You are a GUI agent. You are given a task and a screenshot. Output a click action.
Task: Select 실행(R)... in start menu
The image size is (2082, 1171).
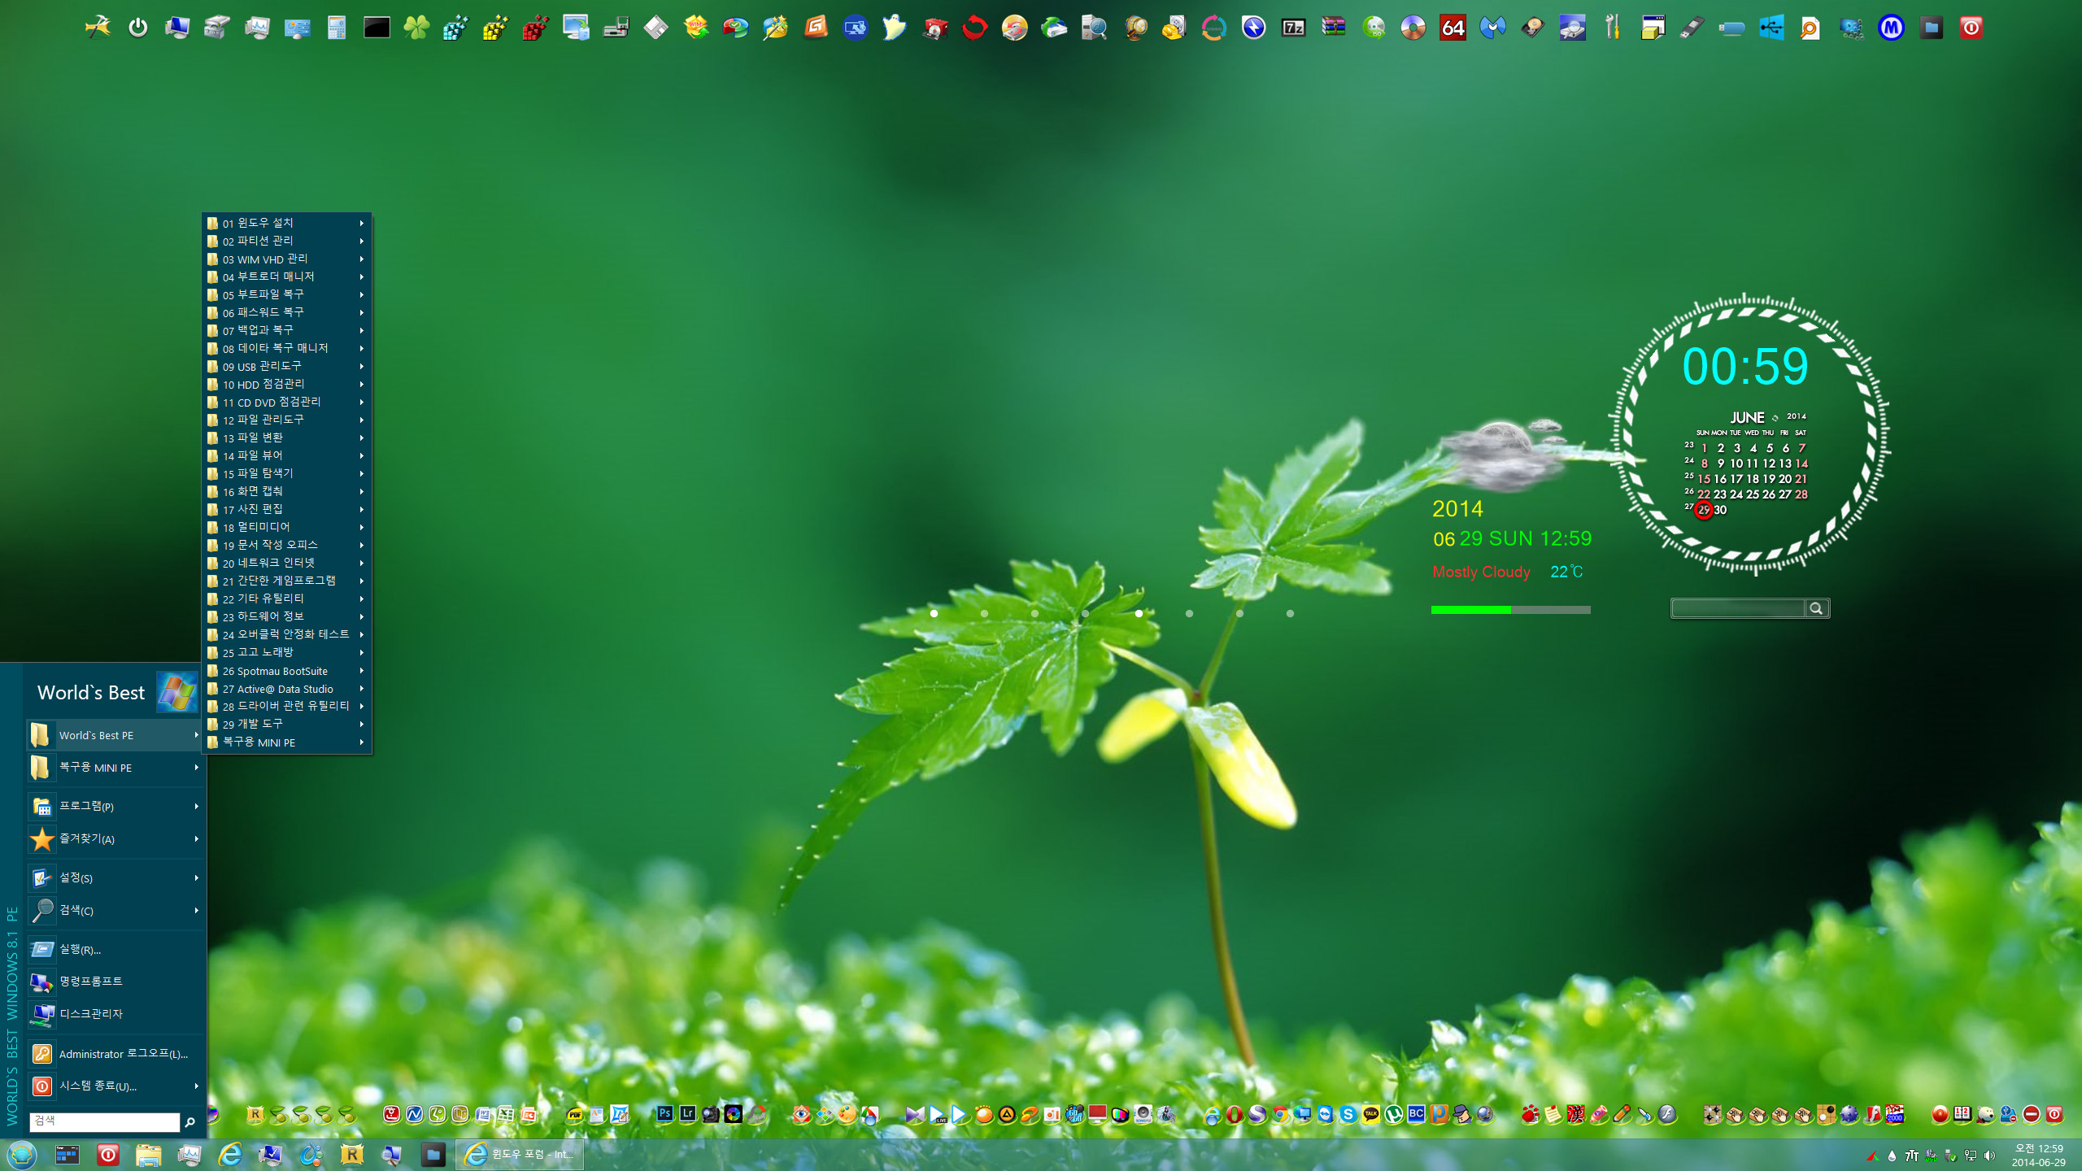pos(114,949)
